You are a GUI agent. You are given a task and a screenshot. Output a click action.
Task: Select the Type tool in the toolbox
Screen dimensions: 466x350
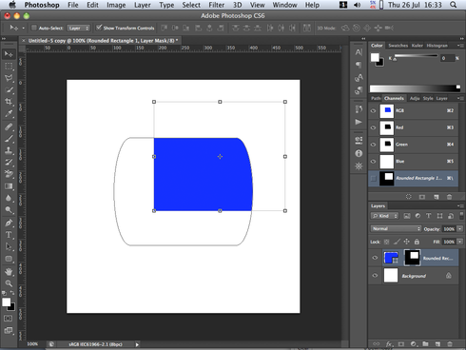point(9,235)
